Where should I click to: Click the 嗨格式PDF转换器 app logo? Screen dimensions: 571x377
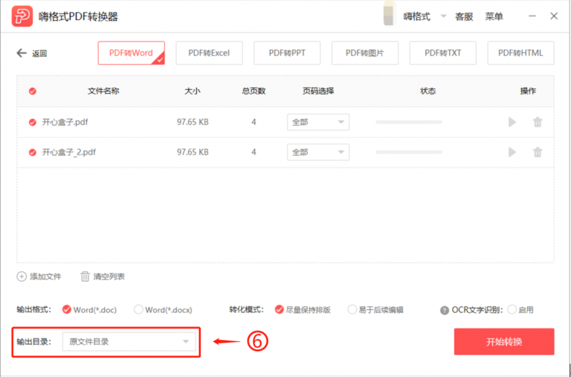point(22,16)
